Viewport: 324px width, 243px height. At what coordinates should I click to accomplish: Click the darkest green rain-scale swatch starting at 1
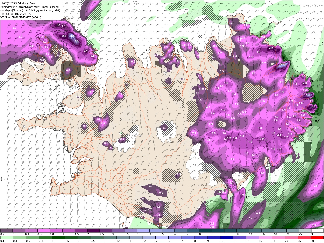(x=58, y=238)
